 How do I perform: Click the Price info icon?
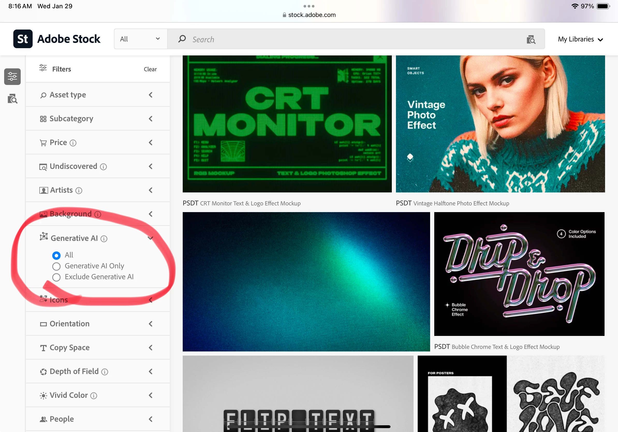pyautogui.click(x=73, y=143)
